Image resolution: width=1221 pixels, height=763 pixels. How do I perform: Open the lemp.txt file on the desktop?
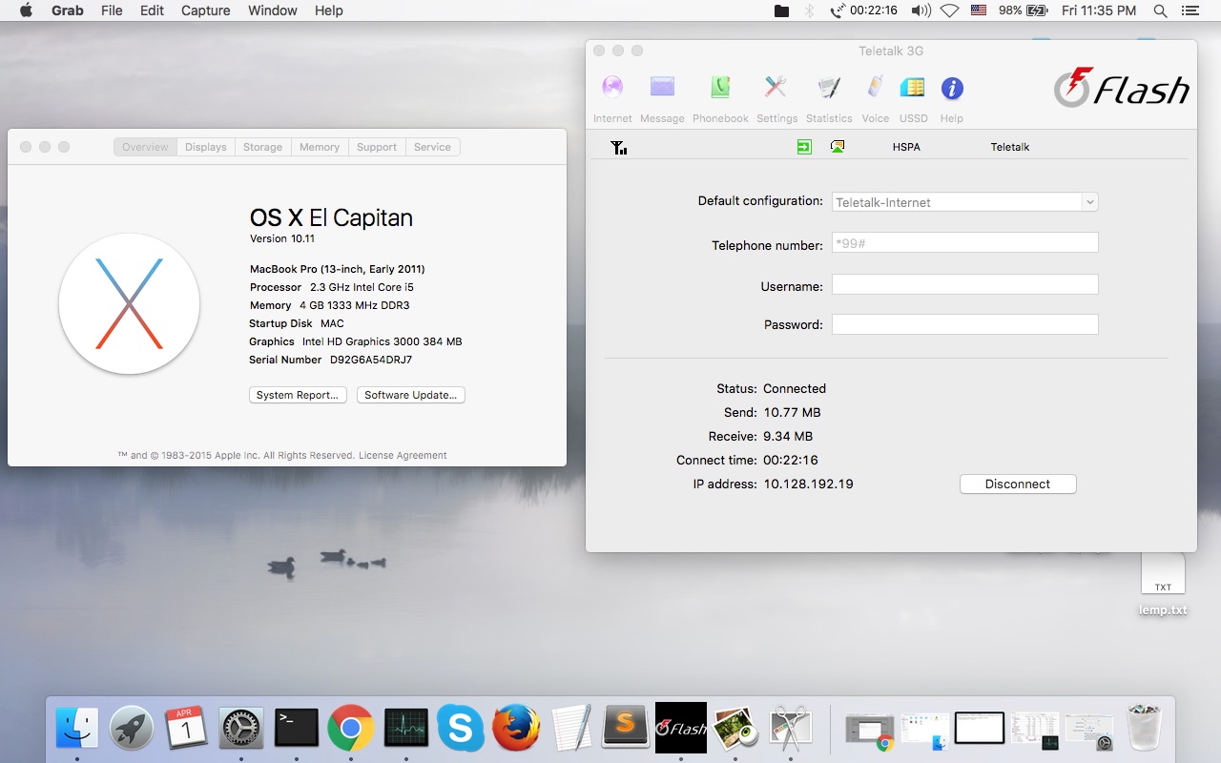coord(1163,585)
